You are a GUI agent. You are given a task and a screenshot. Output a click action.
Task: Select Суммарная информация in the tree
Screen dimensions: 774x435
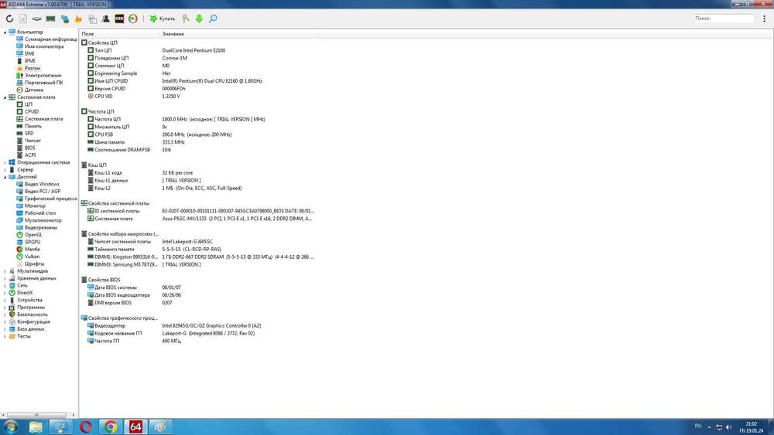click(51, 39)
